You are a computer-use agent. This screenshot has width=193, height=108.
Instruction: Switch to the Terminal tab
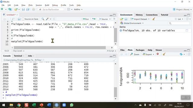[18, 56]
